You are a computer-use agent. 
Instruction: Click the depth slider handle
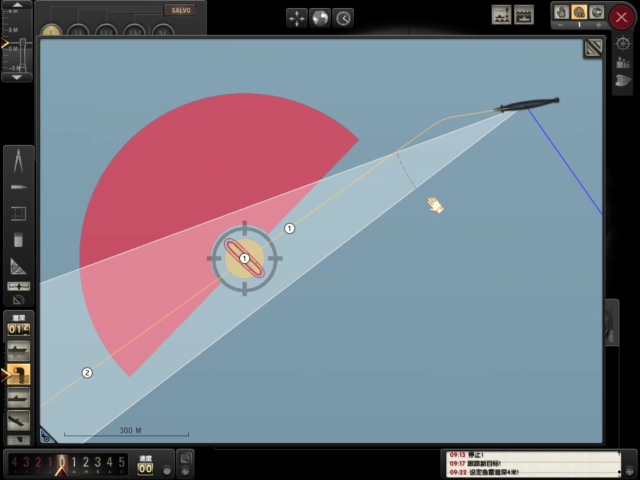pos(23,44)
